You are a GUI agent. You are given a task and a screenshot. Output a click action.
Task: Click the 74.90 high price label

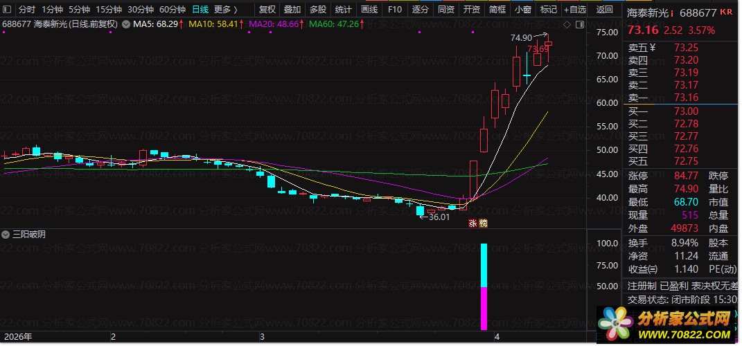pyautogui.click(x=521, y=38)
